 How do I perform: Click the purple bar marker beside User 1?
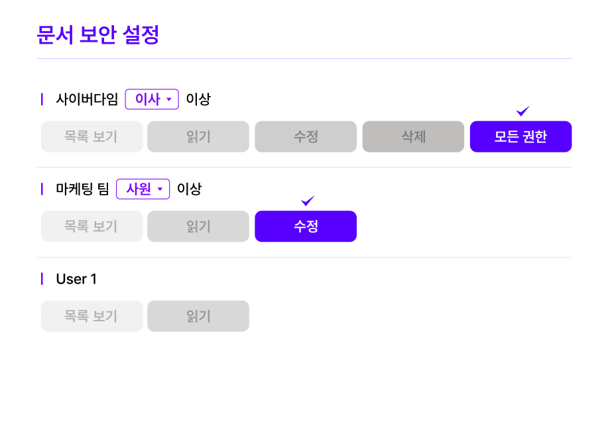click(x=42, y=279)
